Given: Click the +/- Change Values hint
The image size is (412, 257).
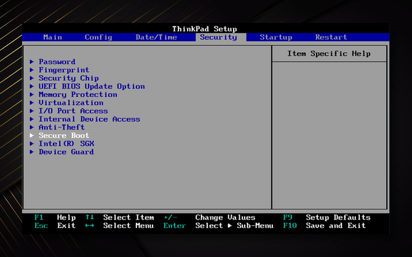Looking at the screenshot, I should (210, 218).
